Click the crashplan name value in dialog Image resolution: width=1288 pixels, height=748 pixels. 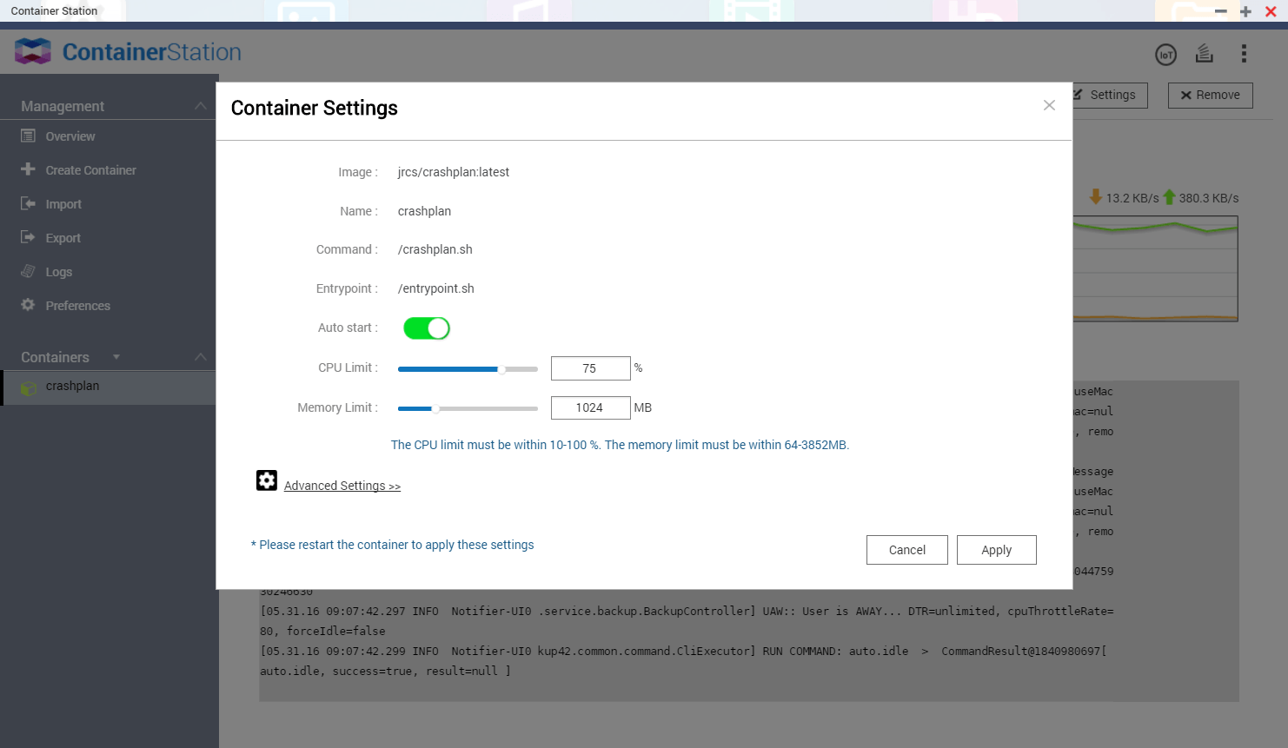click(424, 211)
